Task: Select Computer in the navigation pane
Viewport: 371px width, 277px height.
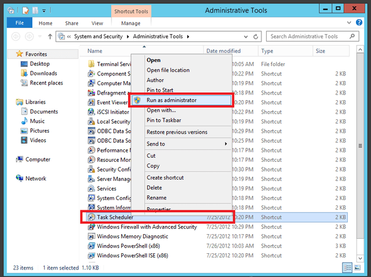Action: 38,159
